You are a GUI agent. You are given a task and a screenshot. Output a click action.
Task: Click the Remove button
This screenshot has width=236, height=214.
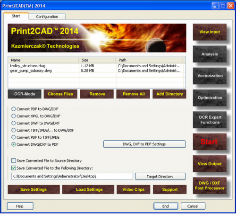tap(97, 94)
